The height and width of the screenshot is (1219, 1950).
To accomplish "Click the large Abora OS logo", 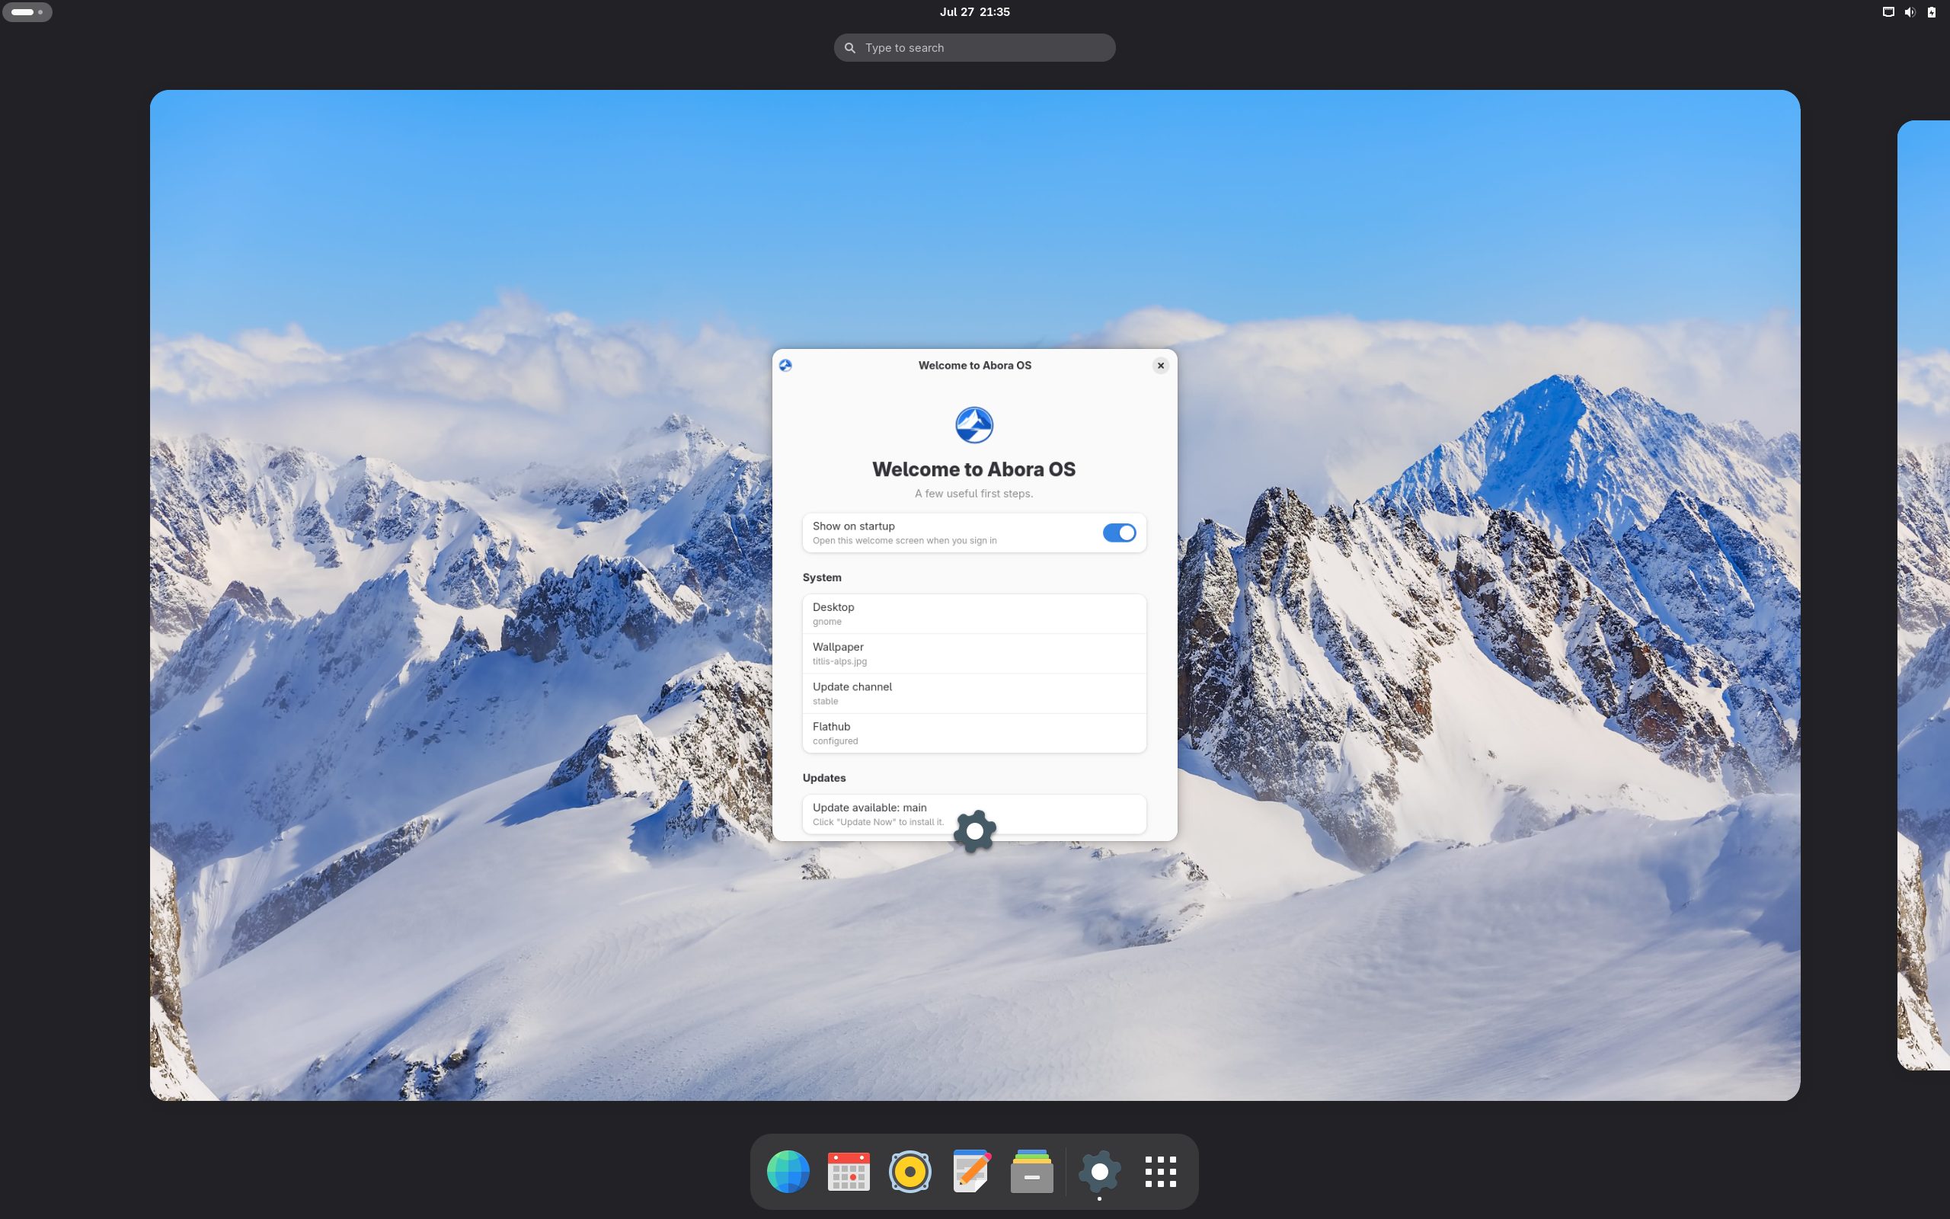I will coord(974,425).
